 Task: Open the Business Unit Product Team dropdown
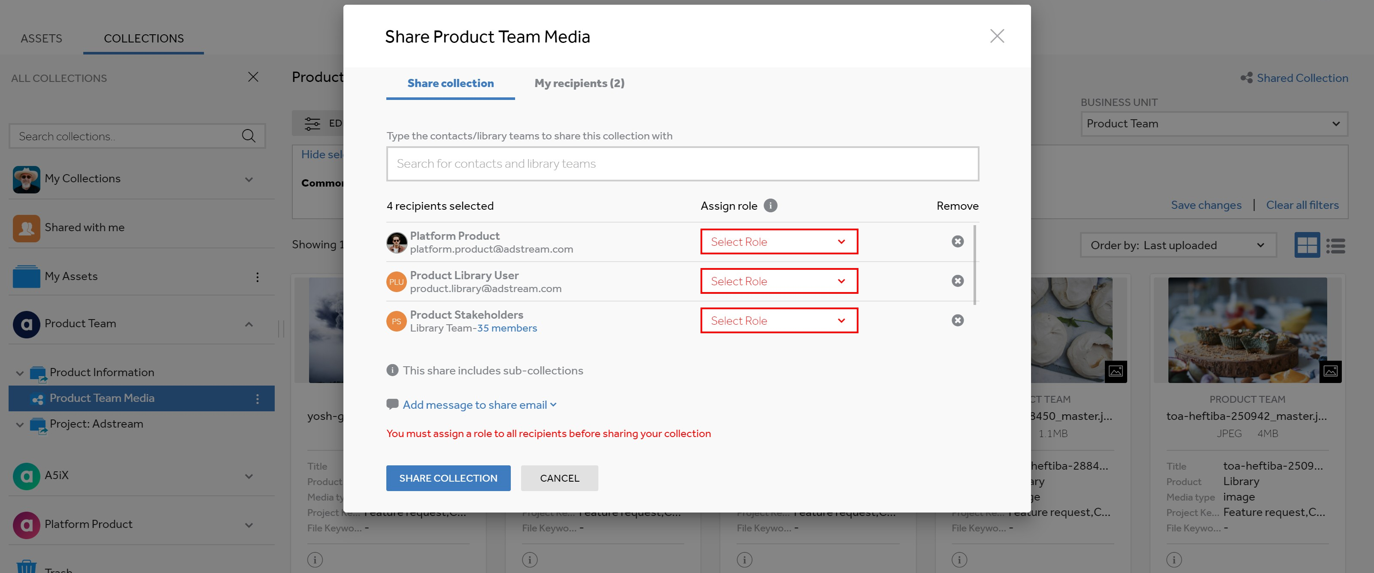(x=1213, y=124)
